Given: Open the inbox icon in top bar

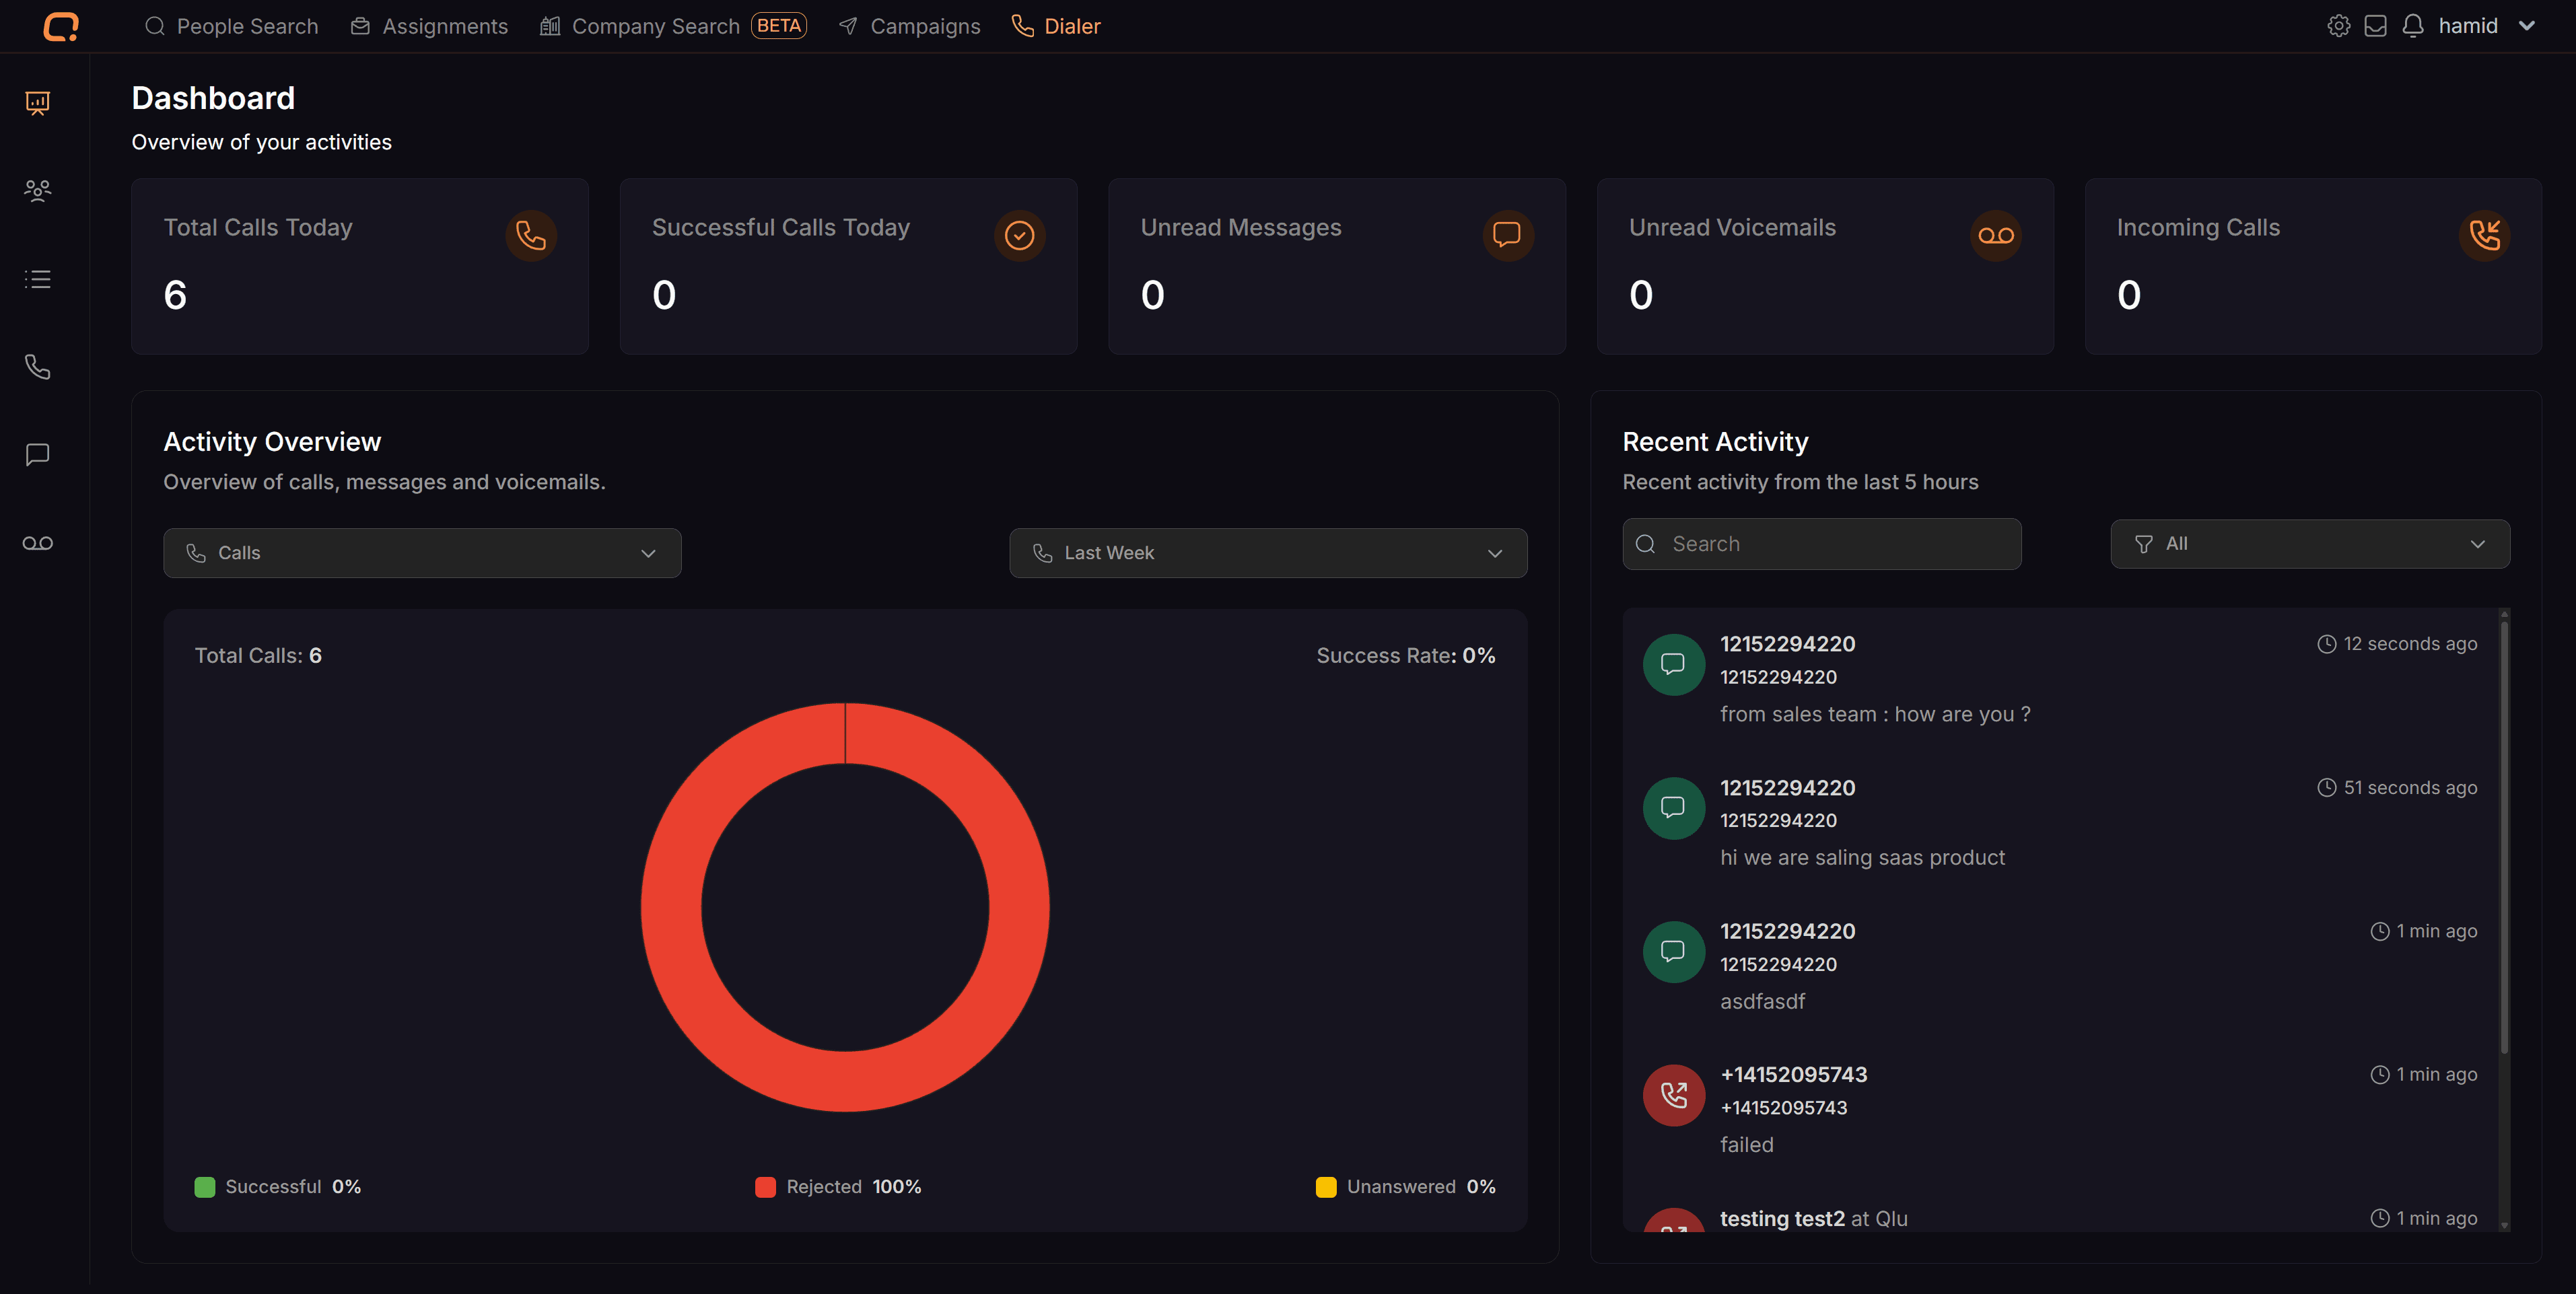Looking at the screenshot, I should click(x=2375, y=26).
